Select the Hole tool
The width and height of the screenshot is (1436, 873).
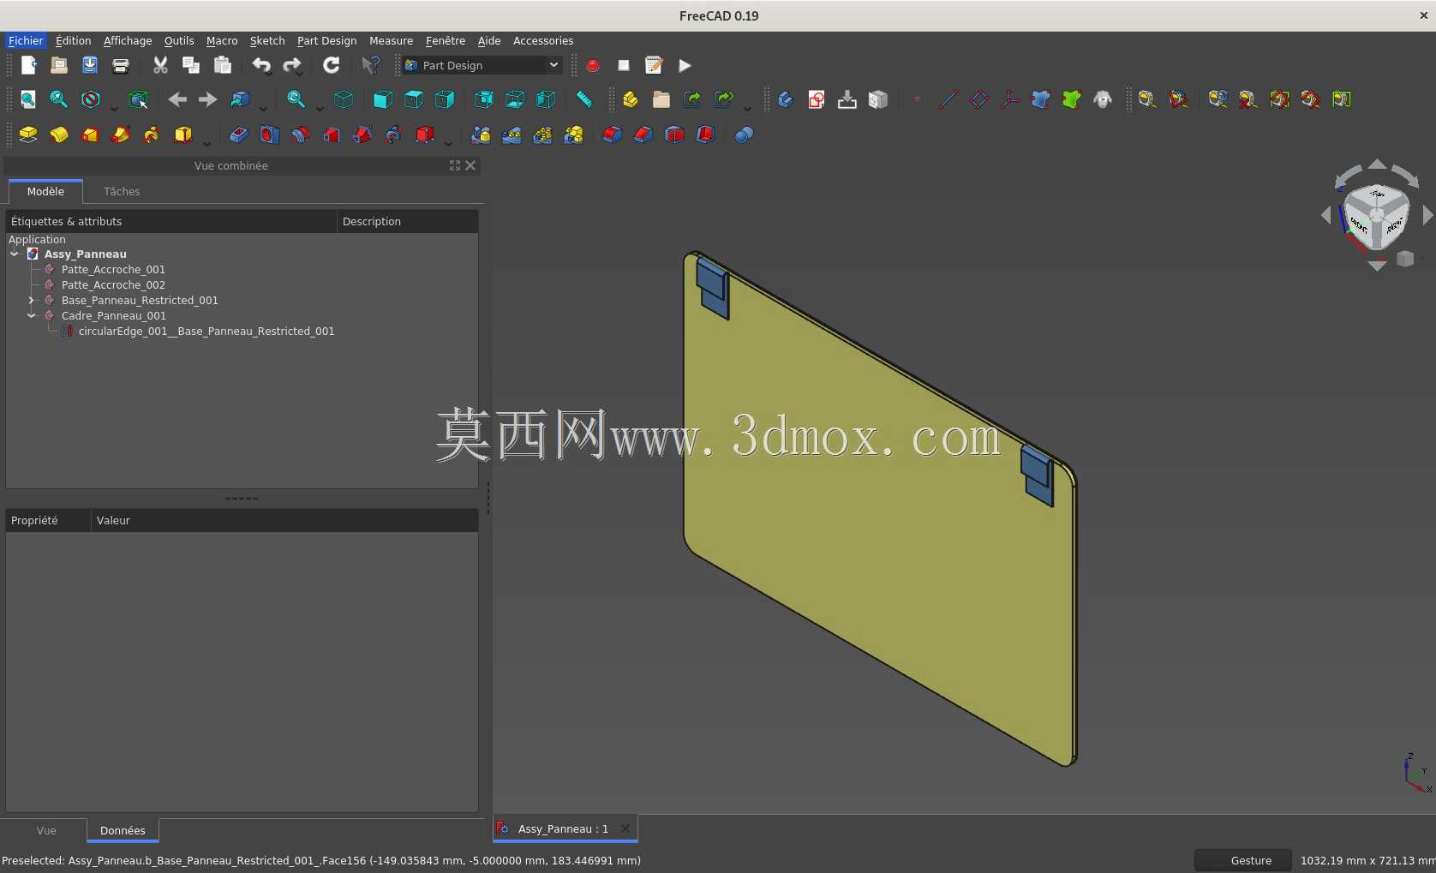point(270,135)
